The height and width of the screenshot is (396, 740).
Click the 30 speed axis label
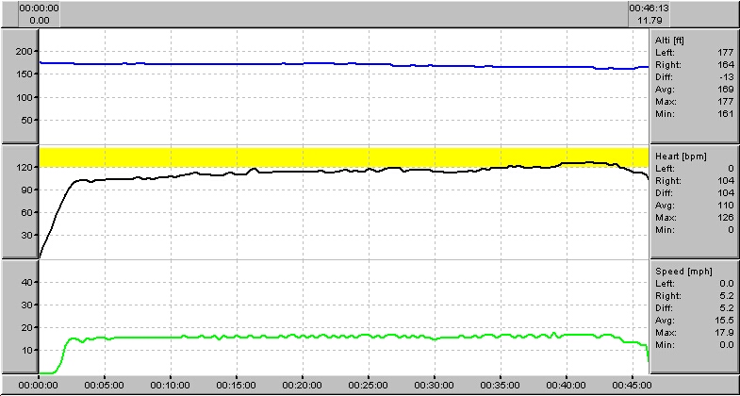26,305
